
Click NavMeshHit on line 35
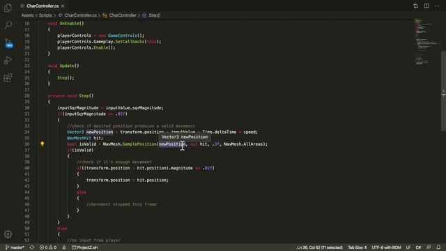[x=79, y=138]
